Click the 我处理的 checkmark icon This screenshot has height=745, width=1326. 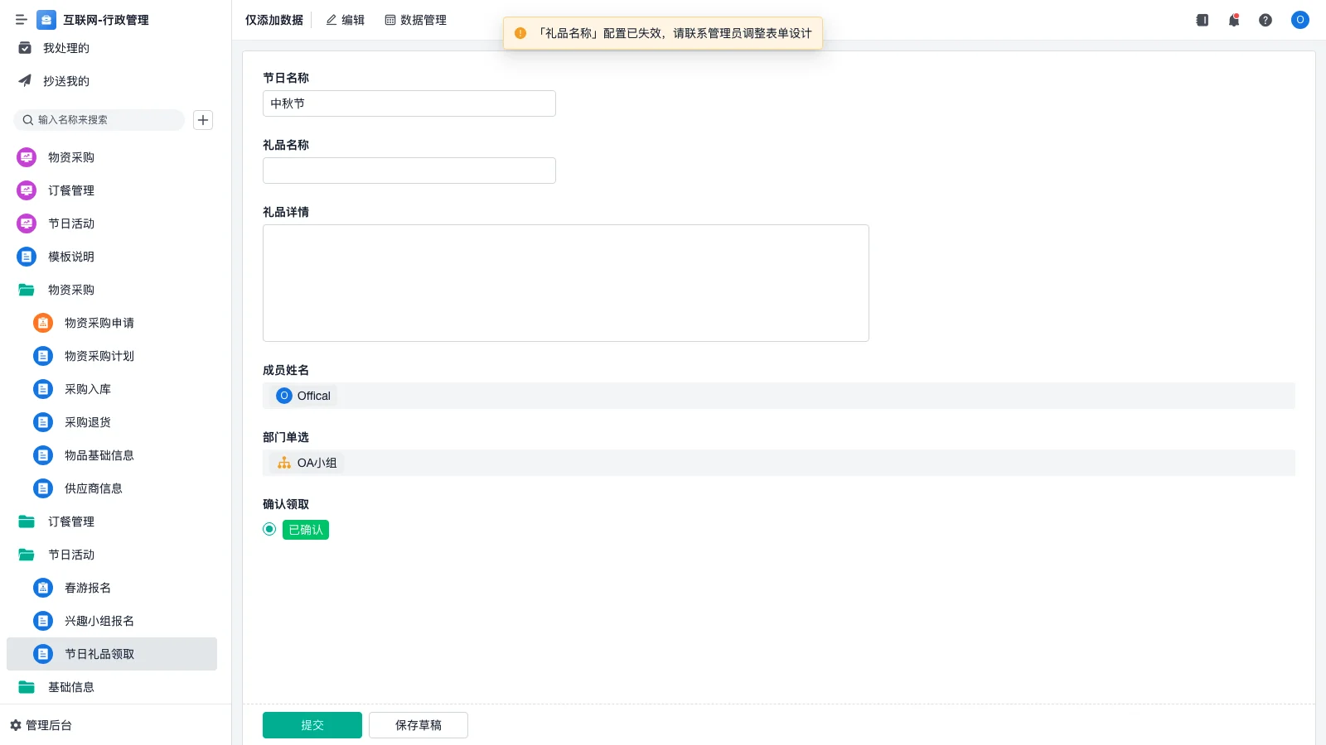pos(24,48)
